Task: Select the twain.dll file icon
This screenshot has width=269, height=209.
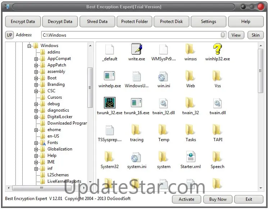Action: point(217,103)
